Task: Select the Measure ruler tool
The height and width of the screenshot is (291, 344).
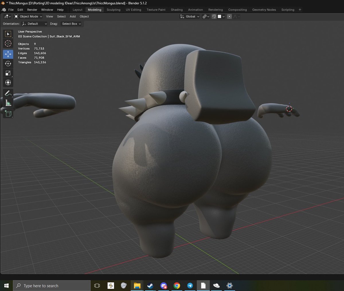Action: [8, 103]
